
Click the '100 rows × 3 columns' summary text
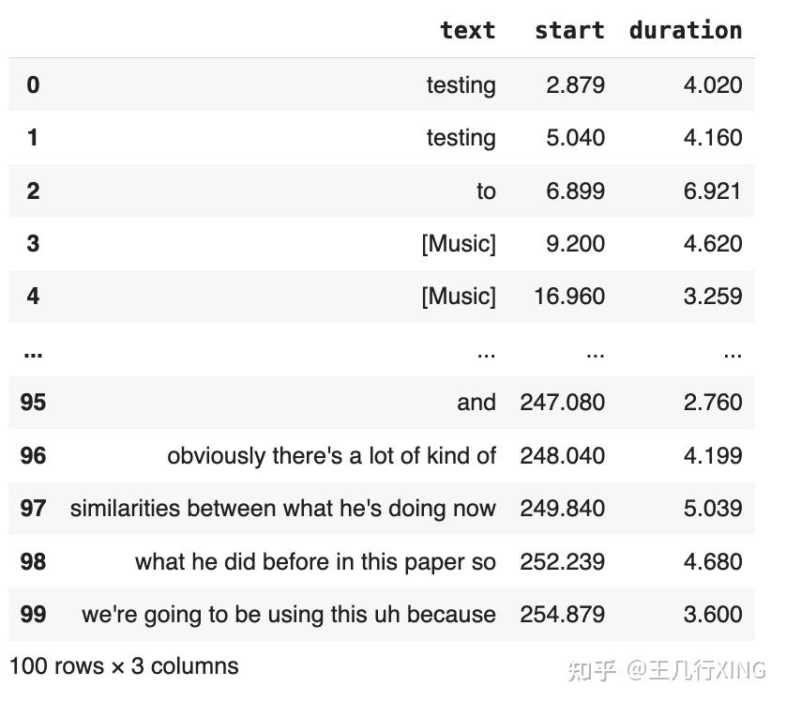pyautogui.click(x=124, y=666)
